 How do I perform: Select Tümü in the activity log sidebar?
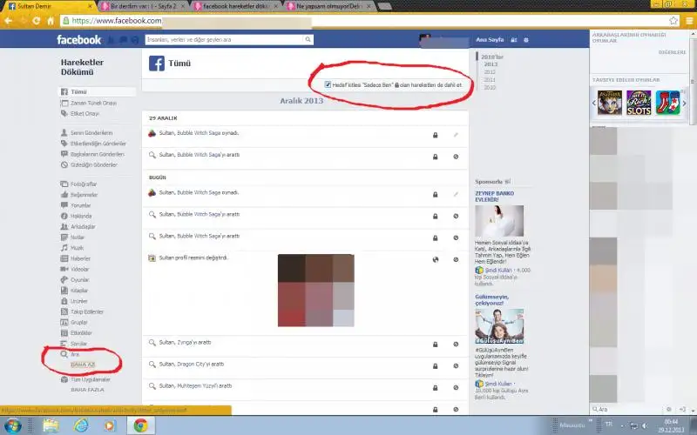[x=98, y=92]
